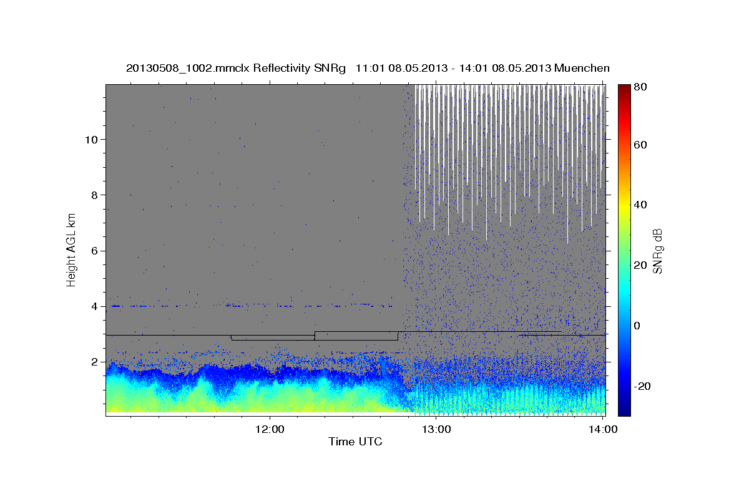Click the height tick label 4
This screenshot has height=499, width=749.
(x=94, y=306)
